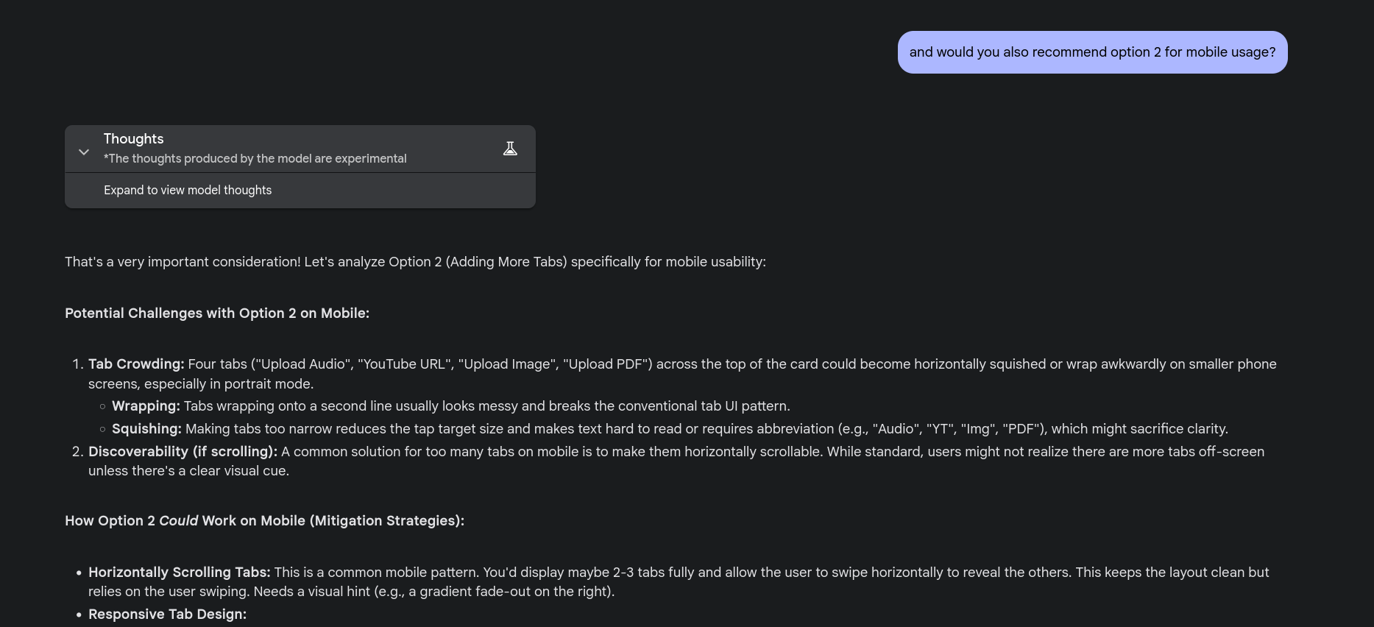1374x627 pixels.
Task: Click the 'Squishing:' sub-bullet label
Action: (146, 429)
